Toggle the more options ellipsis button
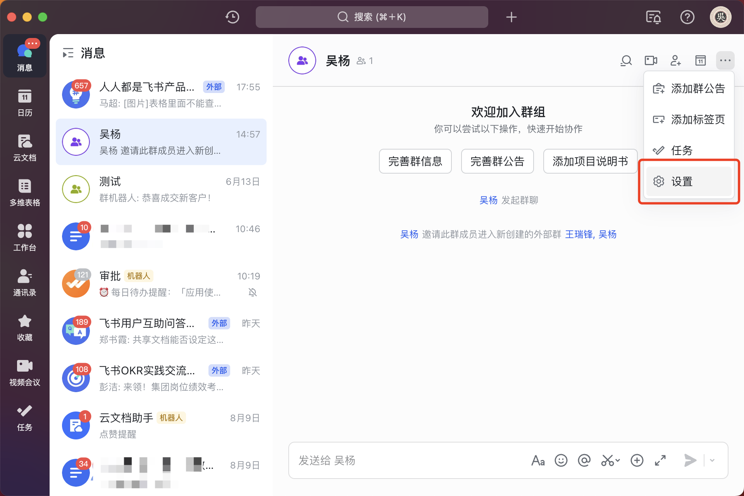This screenshot has height=496, width=744. point(725,60)
